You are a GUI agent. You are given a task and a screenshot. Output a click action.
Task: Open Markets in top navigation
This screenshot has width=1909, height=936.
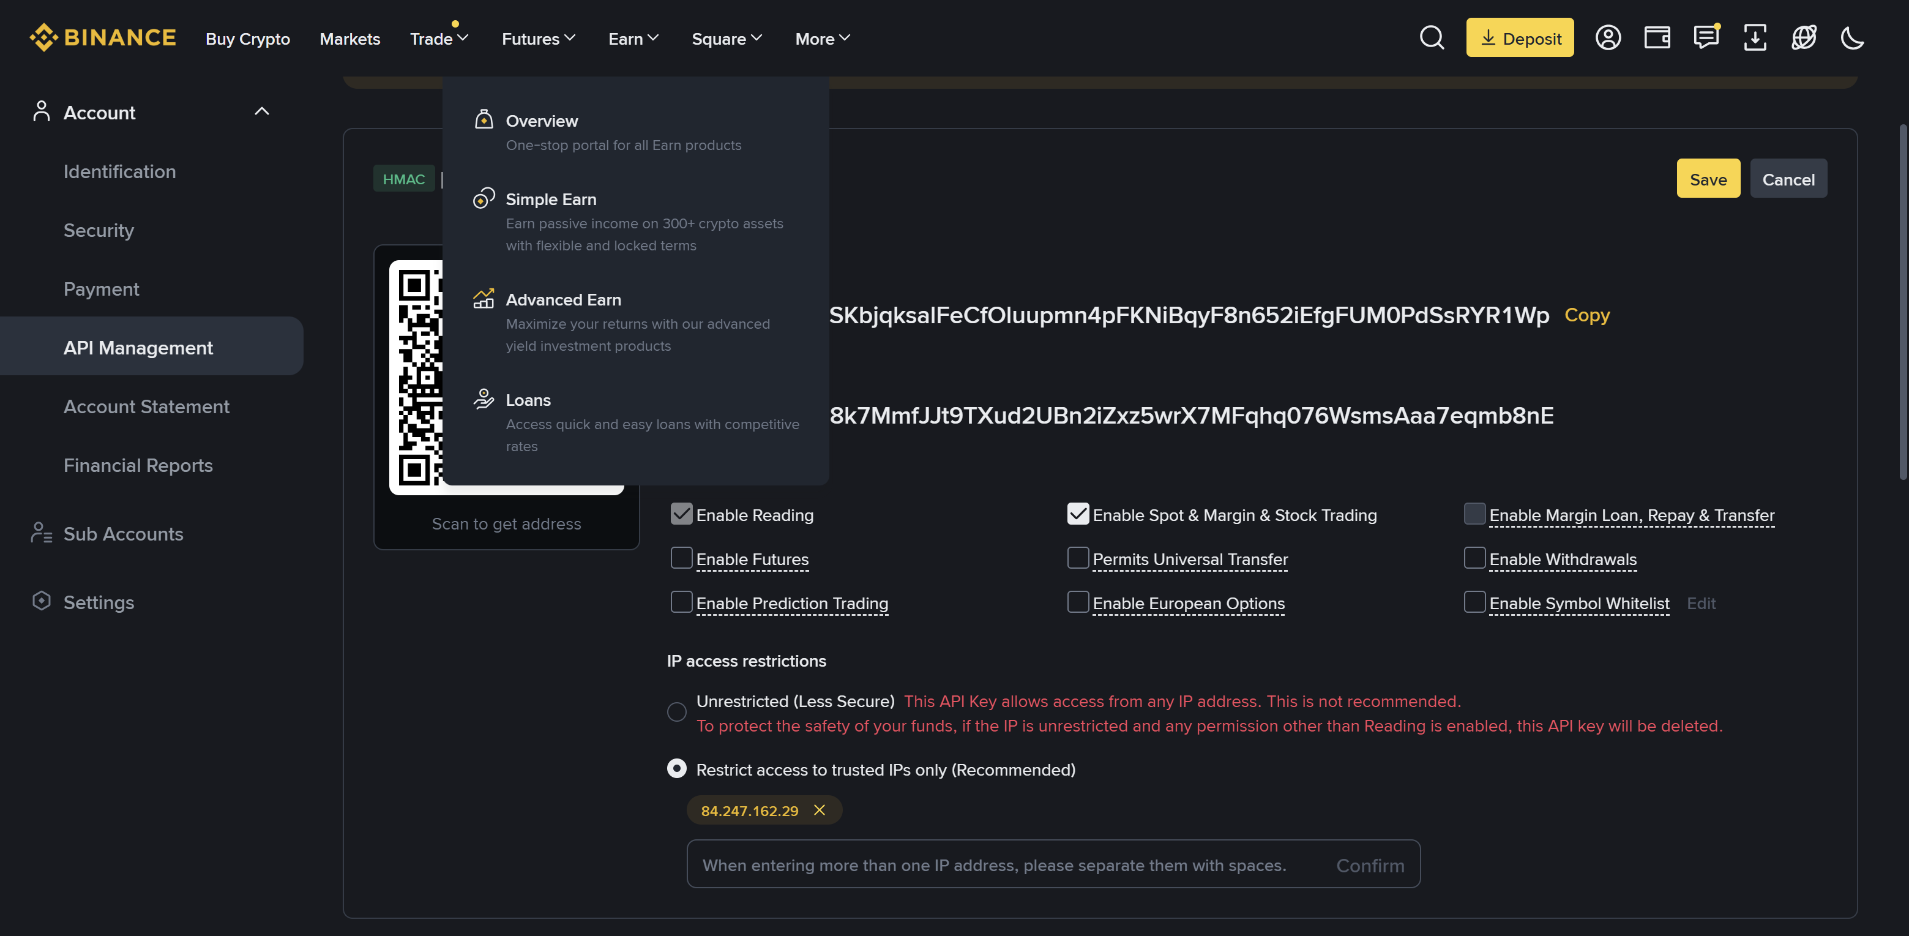pos(349,39)
